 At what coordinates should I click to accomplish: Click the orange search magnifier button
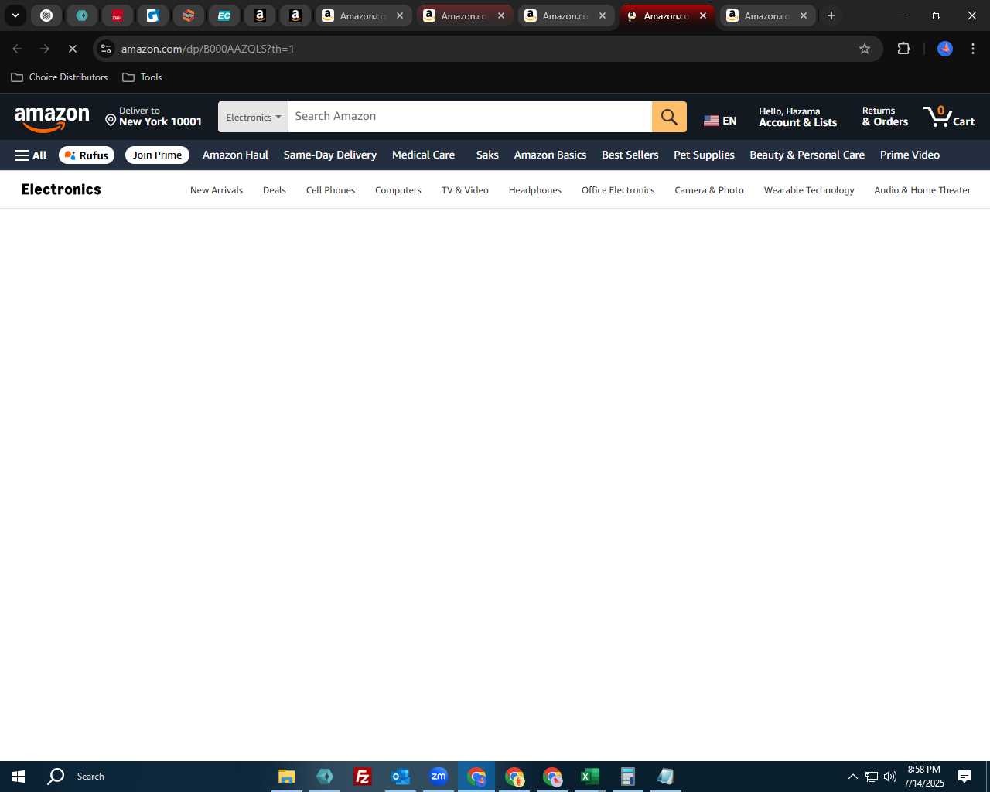[669, 117]
